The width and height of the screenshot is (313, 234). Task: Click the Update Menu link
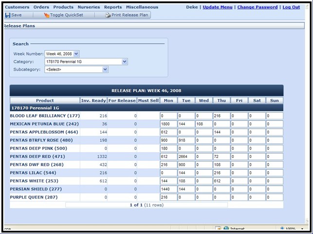click(218, 7)
